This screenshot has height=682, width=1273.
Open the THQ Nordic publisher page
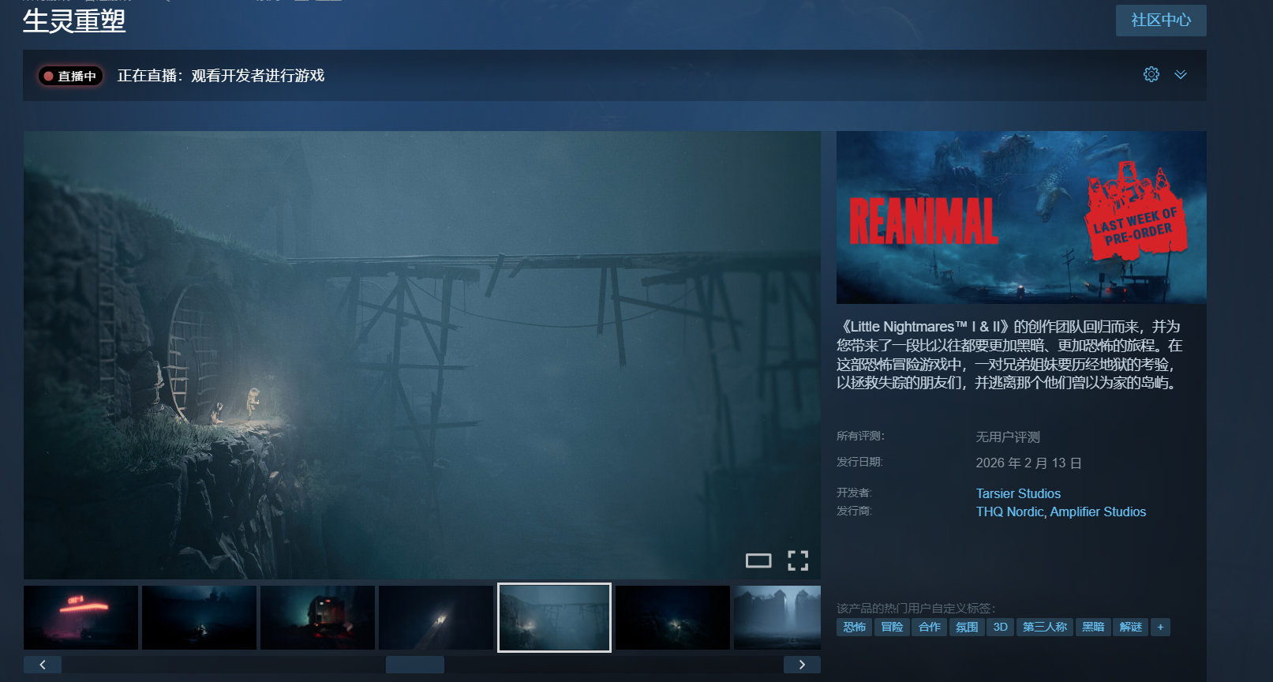(x=1009, y=511)
